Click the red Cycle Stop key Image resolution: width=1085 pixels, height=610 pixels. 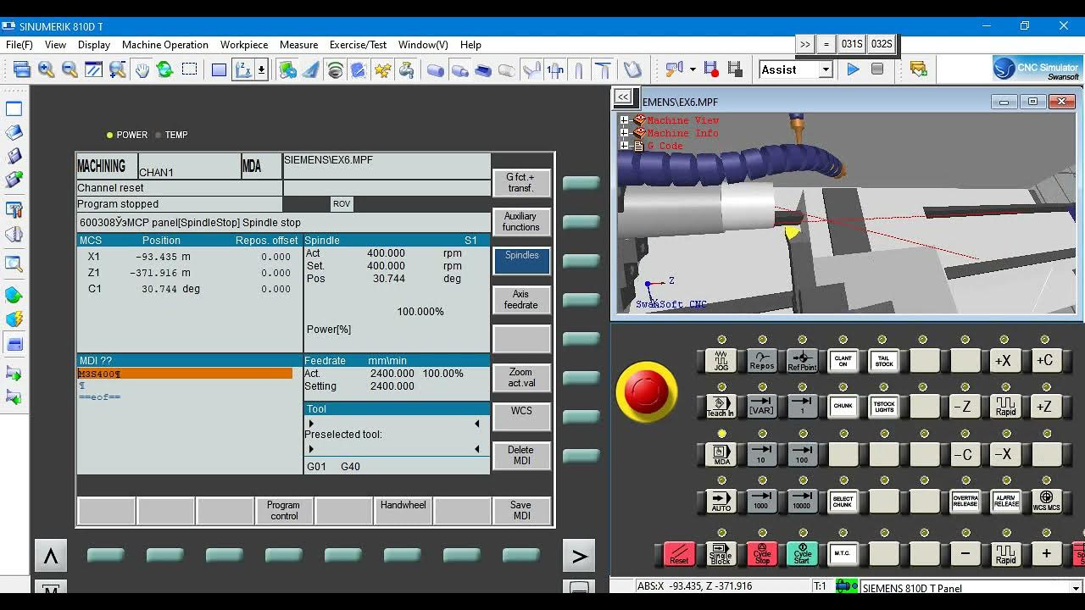tap(761, 554)
